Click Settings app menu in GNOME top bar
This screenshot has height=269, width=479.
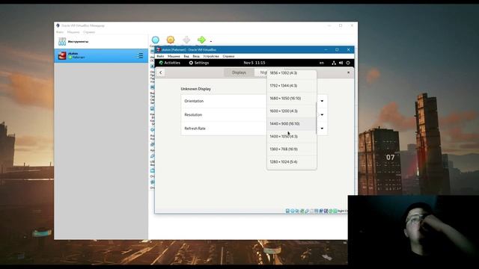pyautogui.click(x=199, y=63)
